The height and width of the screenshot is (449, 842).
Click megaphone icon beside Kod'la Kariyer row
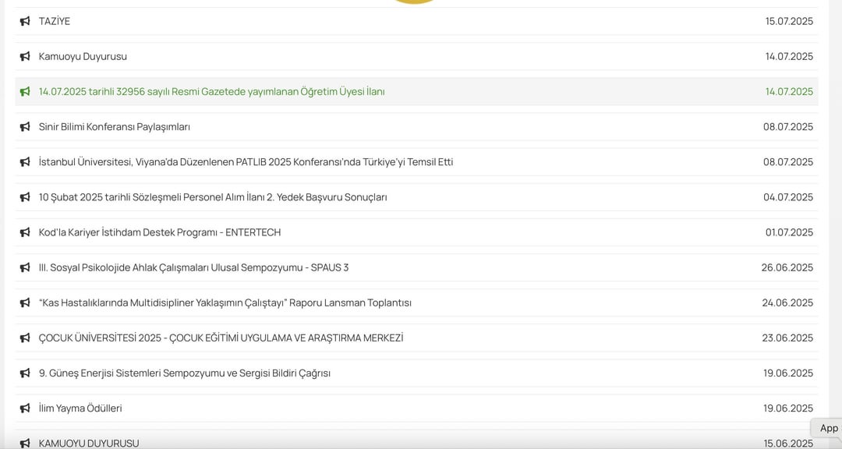[25, 232]
